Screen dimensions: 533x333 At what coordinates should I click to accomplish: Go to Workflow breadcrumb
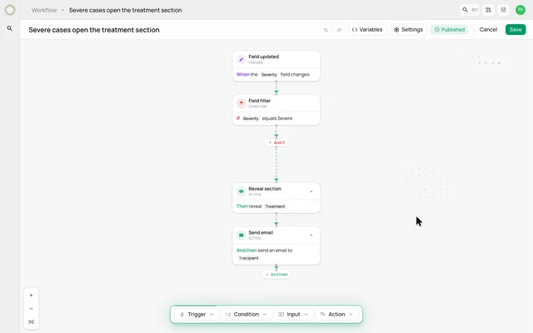(x=44, y=10)
